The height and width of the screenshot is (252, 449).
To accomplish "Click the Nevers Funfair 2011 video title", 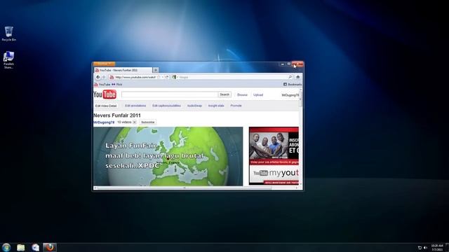I will pyautogui.click(x=117, y=115).
